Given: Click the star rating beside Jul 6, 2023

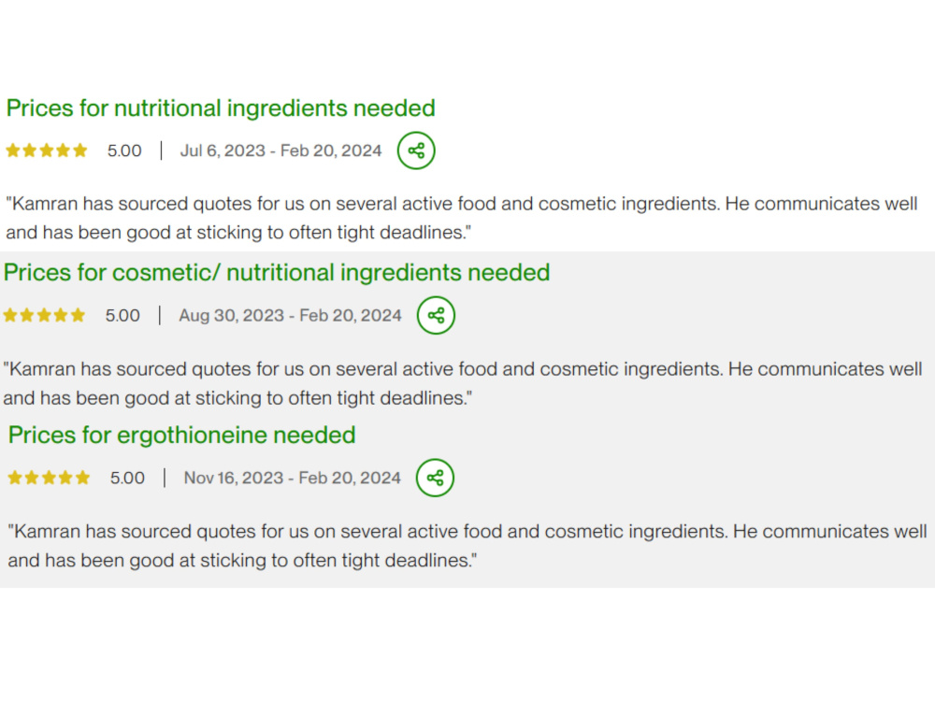Looking at the screenshot, I should pyautogui.click(x=47, y=150).
